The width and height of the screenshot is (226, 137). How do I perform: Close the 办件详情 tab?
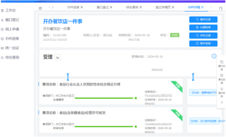[x=202, y=7]
